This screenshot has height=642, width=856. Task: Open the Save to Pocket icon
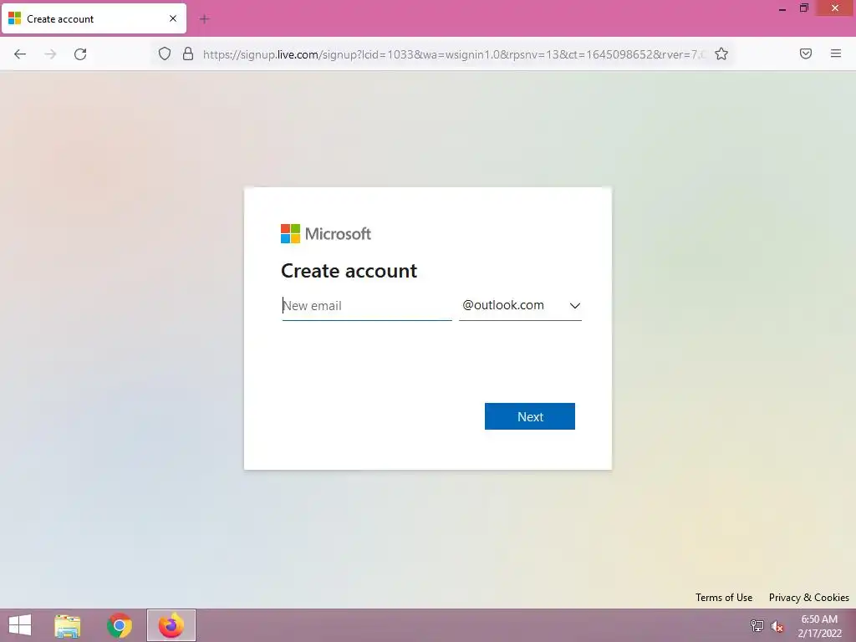[x=805, y=53]
